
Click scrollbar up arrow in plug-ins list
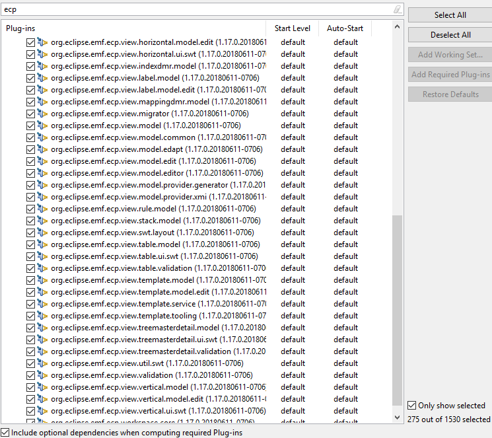pyautogui.click(x=398, y=27)
